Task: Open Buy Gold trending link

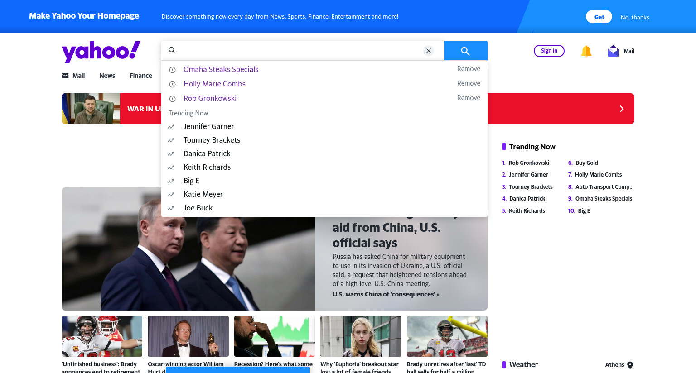Action: [x=586, y=163]
